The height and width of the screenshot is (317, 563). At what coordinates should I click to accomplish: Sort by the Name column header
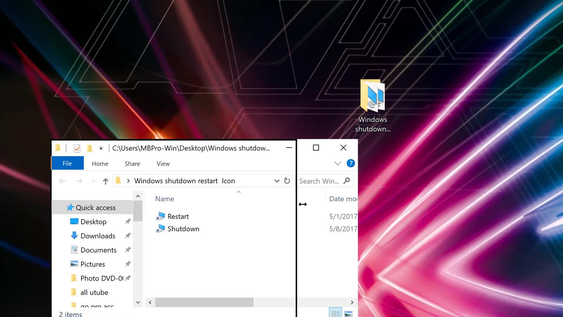pos(164,199)
